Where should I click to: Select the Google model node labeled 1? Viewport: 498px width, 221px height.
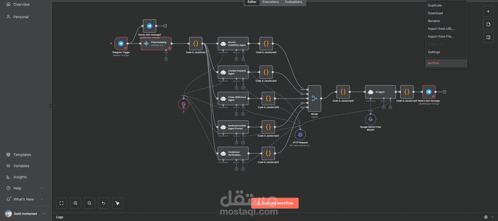point(184,104)
